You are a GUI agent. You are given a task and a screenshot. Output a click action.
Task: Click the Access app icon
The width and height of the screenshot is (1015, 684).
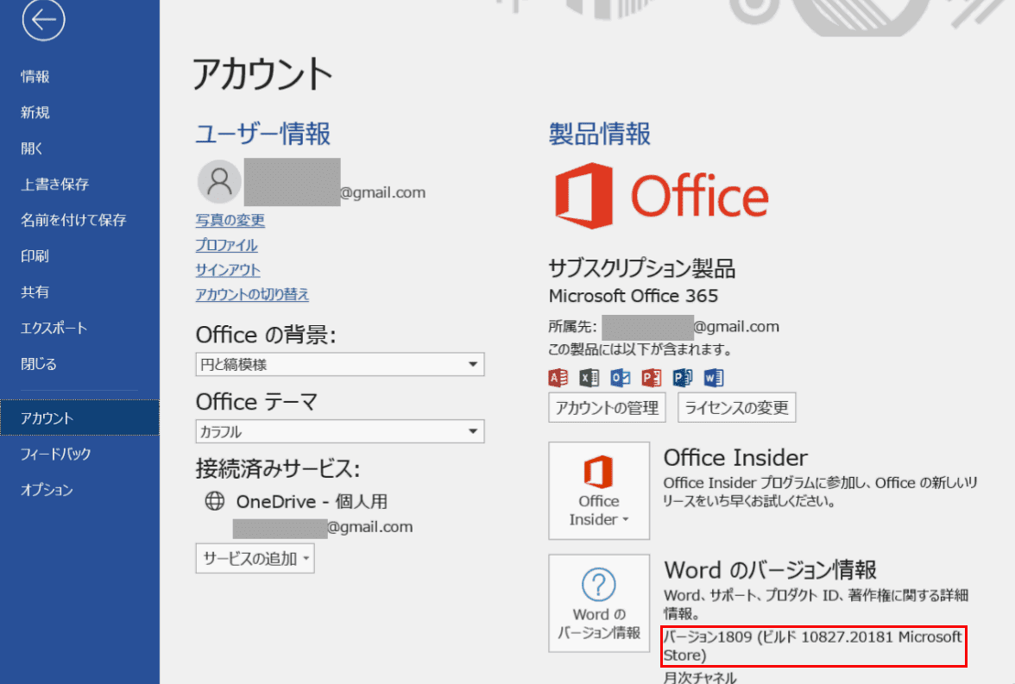(558, 377)
